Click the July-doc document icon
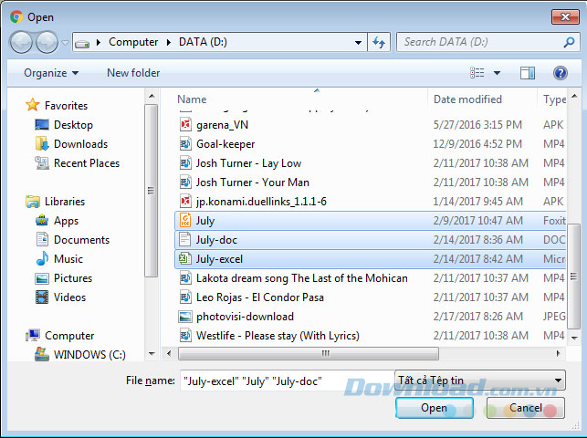 tap(185, 240)
